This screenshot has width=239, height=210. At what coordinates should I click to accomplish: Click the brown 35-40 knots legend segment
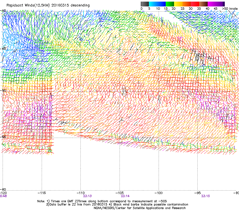click(x=203, y=4)
